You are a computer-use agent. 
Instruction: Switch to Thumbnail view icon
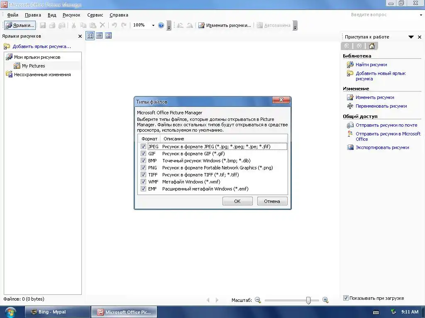[90, 36]
